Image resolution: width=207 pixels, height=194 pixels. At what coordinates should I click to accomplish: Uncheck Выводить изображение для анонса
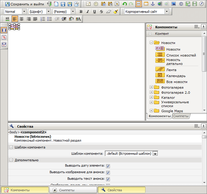(108, 173)
